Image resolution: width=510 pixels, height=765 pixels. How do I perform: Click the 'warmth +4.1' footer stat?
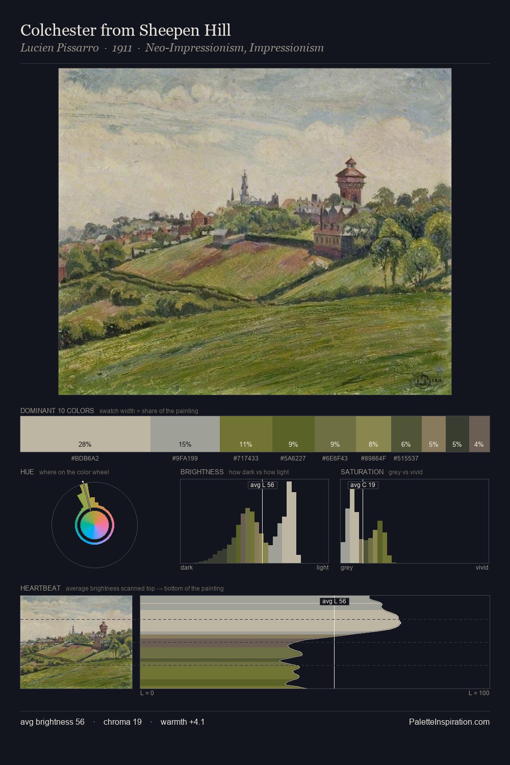(183, 722)
